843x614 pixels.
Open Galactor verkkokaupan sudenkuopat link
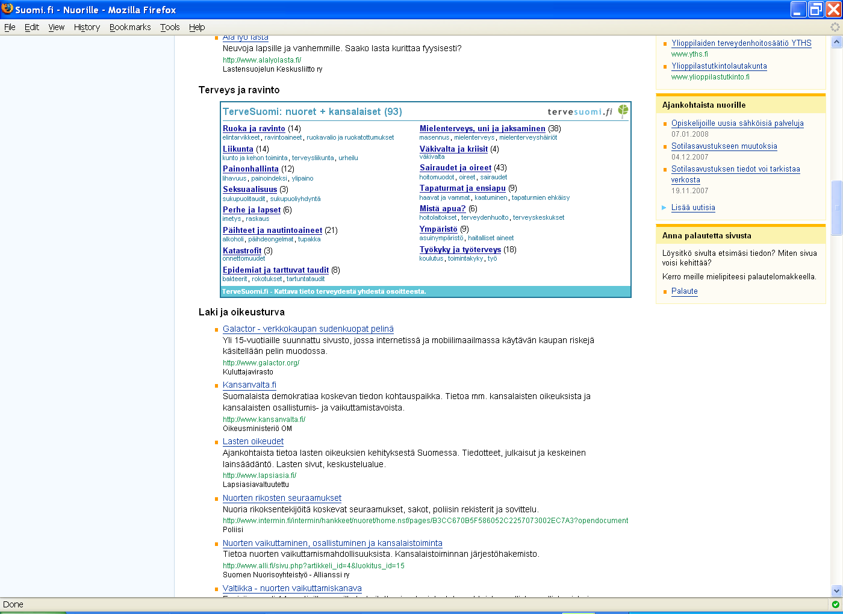308,329
